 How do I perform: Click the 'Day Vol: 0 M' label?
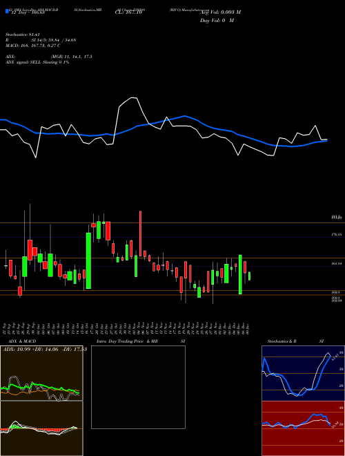217,20
